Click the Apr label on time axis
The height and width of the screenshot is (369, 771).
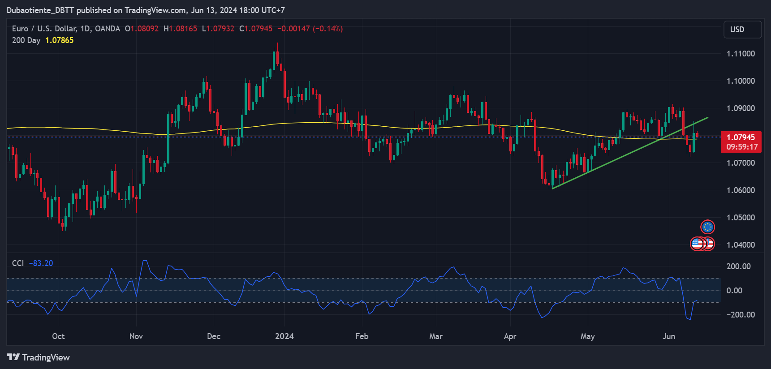point(510,336)
